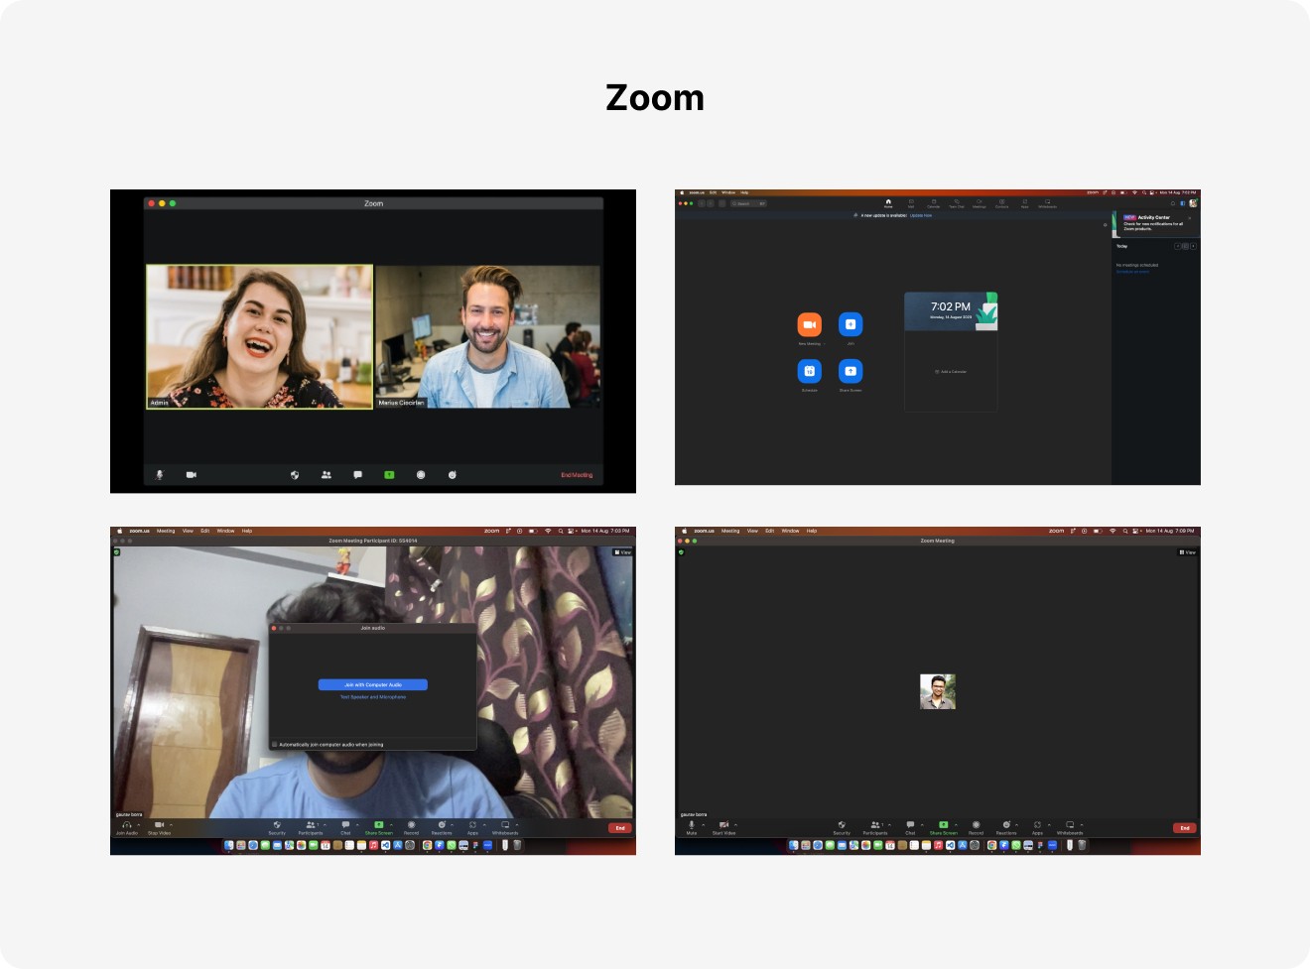Click Test Speaker and Microphone link
The image size is (1310, 969).
373,697
